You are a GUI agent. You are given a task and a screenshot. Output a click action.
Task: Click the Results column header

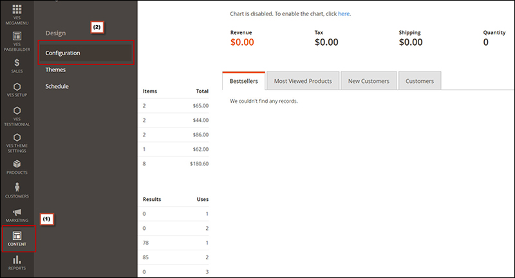coord(152,199)
